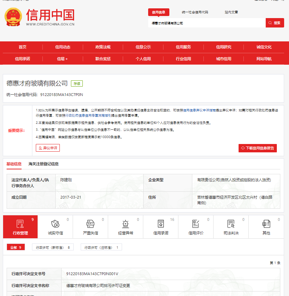Click credit code 91220183MA143C7P0N text

pyautogui.click(x=62, y=95)
